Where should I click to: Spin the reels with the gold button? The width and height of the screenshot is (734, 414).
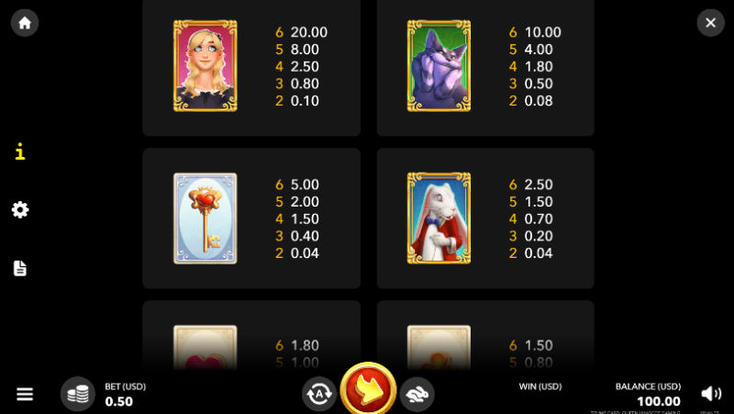tap(369, 388)
